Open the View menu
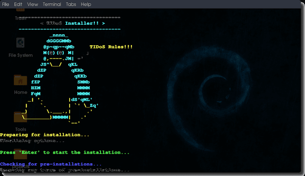 pos(32,4)
